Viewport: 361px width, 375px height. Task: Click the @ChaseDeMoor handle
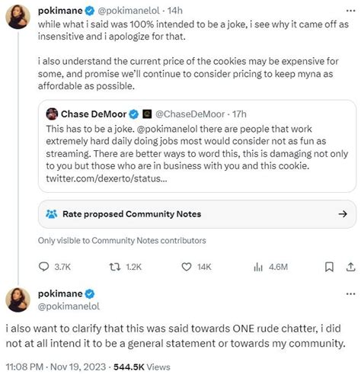[x=190, y=114]
